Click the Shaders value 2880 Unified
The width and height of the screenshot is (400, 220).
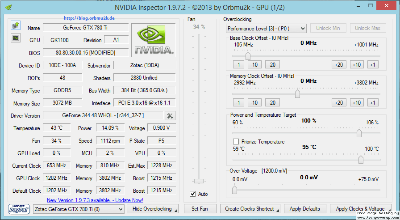coord(145,78)
